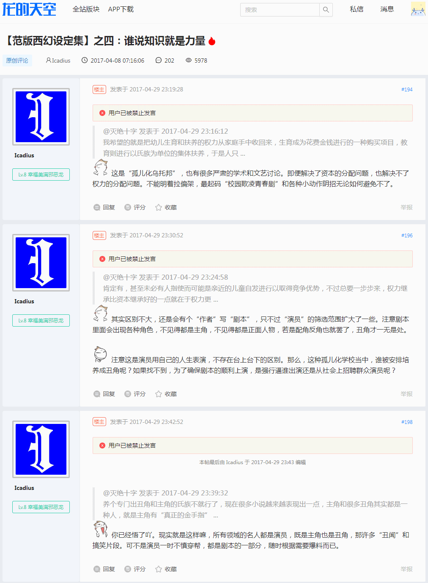Open Icadius username in post #196 sidebar
This screenshot has width=428, height=583.
click(x=24, y=301)
